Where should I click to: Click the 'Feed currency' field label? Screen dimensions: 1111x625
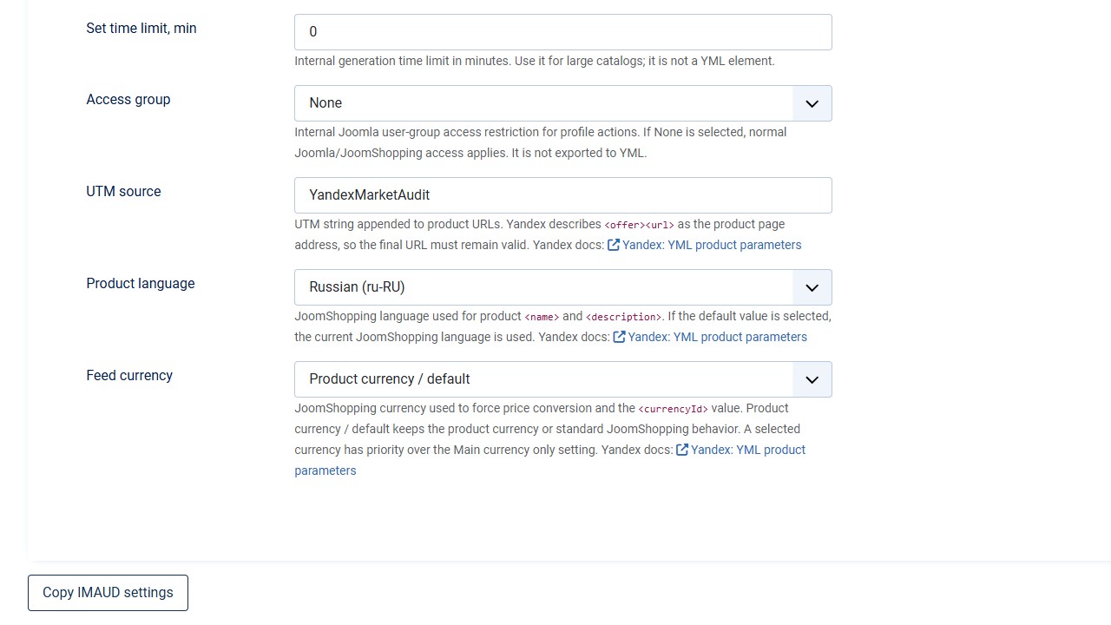[x=129, y=376]
